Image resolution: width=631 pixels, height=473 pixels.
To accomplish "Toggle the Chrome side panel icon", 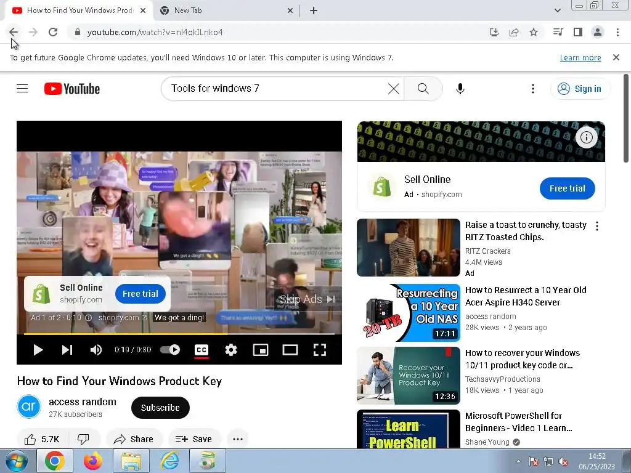I will coord(578,32).
